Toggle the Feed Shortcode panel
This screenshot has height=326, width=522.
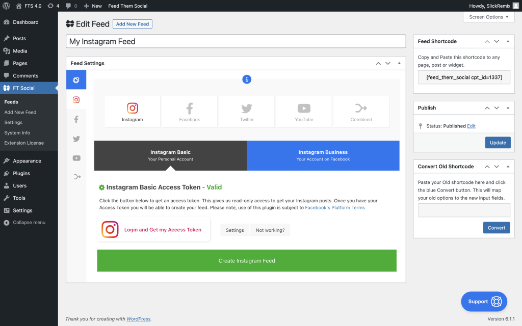pyautogui.click(x=508, y=41)
